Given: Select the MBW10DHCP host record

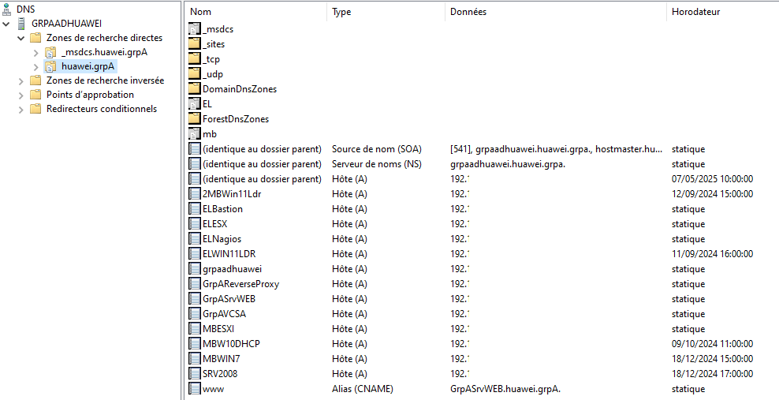Looking at the screenshot, I should (231, 343).
